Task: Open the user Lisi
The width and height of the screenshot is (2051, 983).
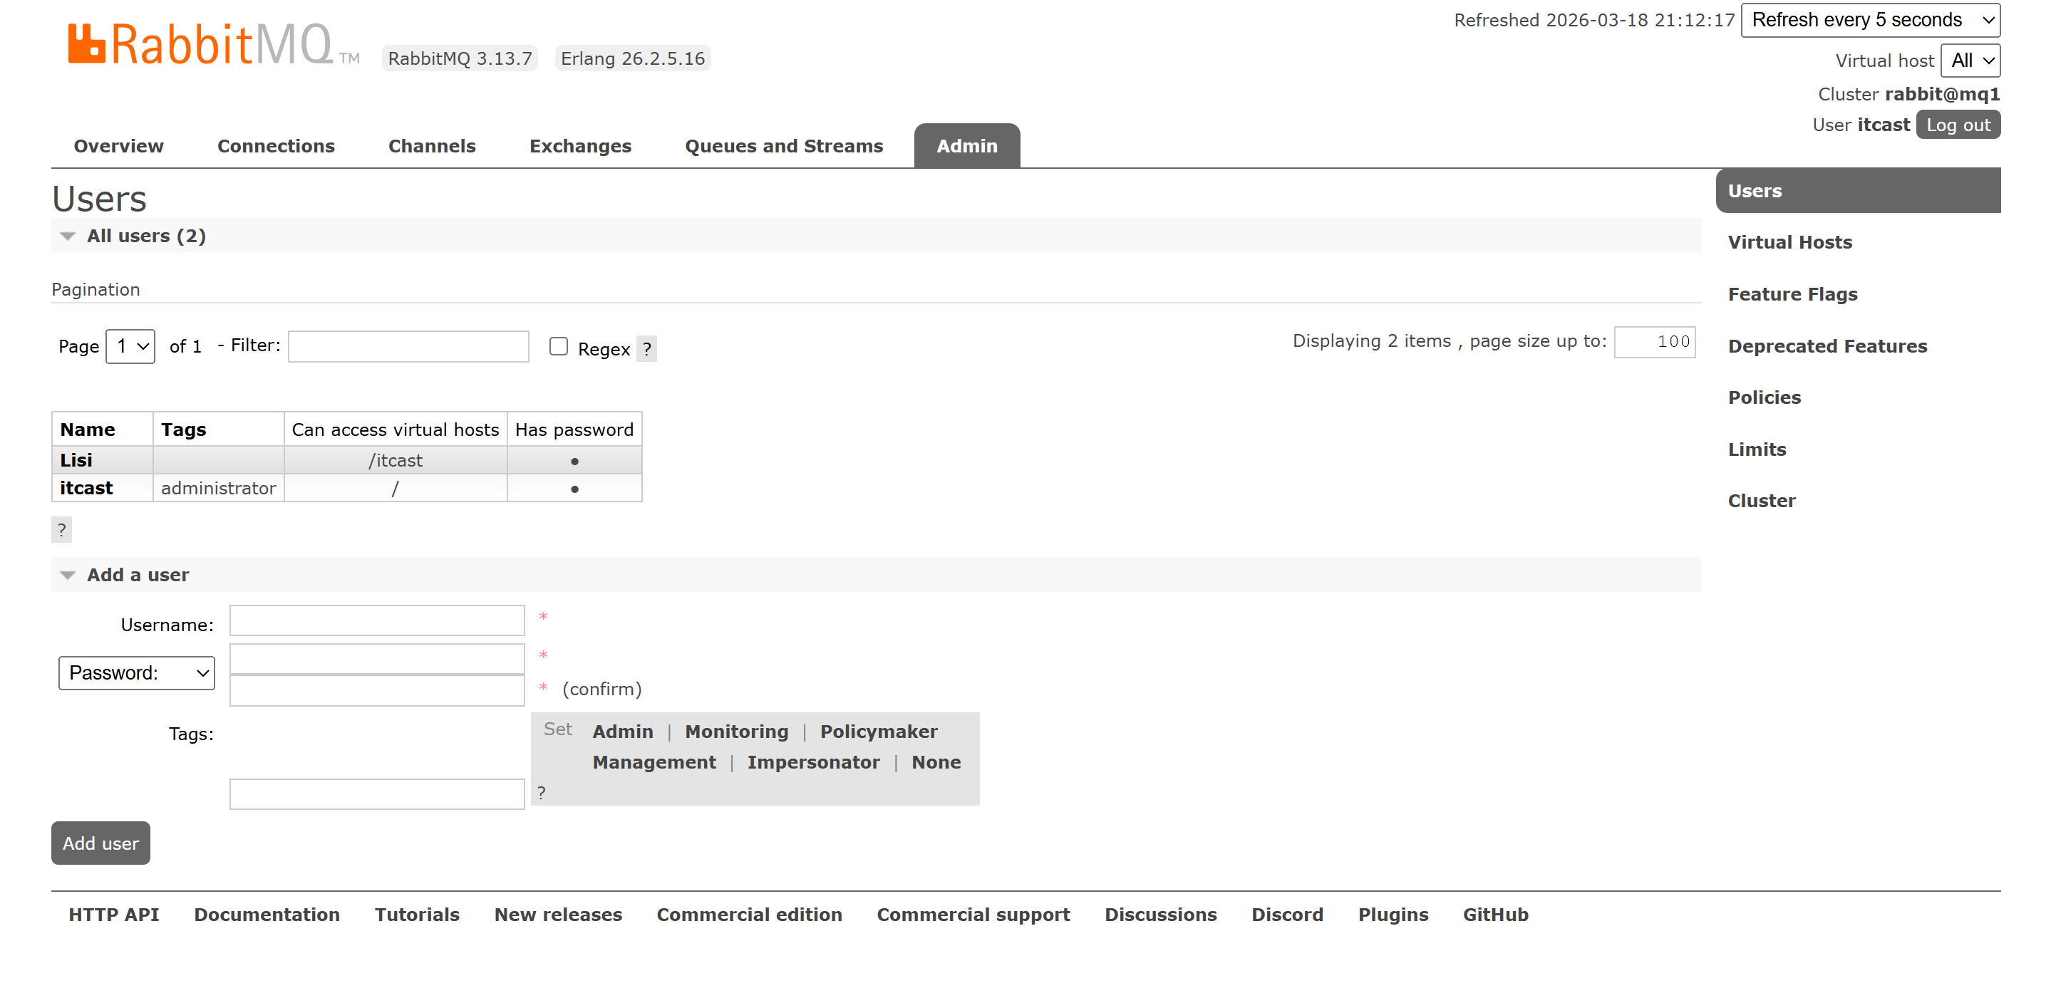Action: (x=76, y=460)
